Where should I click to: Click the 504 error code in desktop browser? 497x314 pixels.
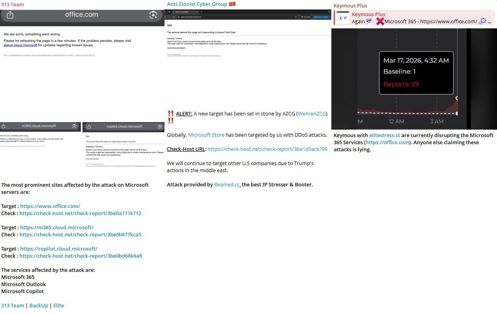[x=169, y=25]
